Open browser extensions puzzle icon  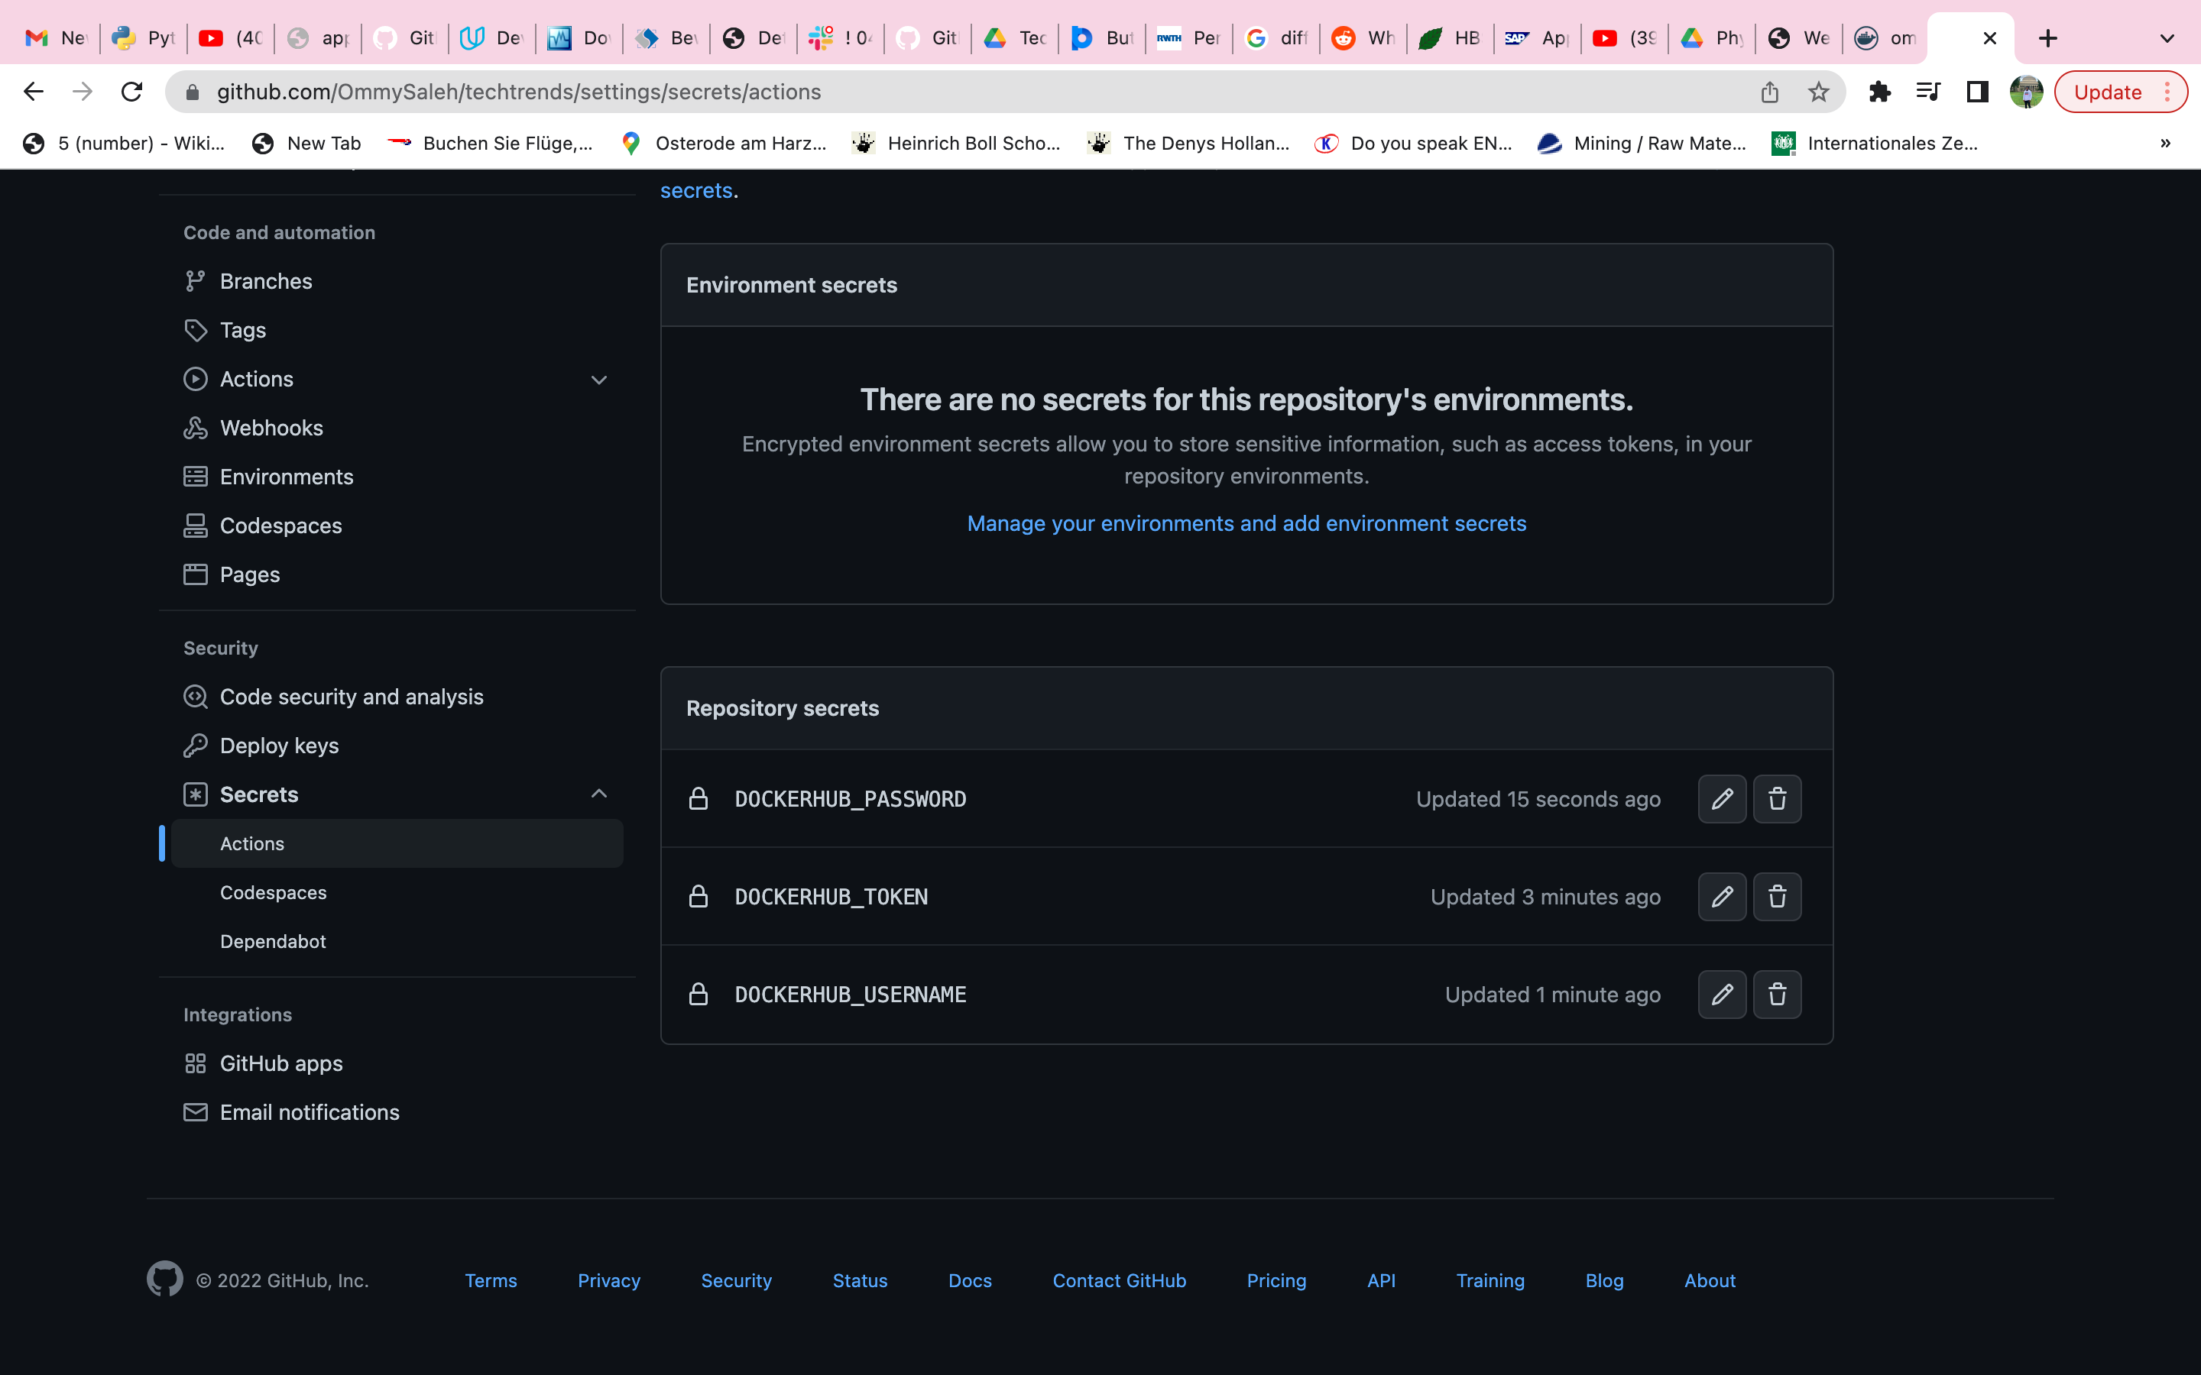point(1879,92)
